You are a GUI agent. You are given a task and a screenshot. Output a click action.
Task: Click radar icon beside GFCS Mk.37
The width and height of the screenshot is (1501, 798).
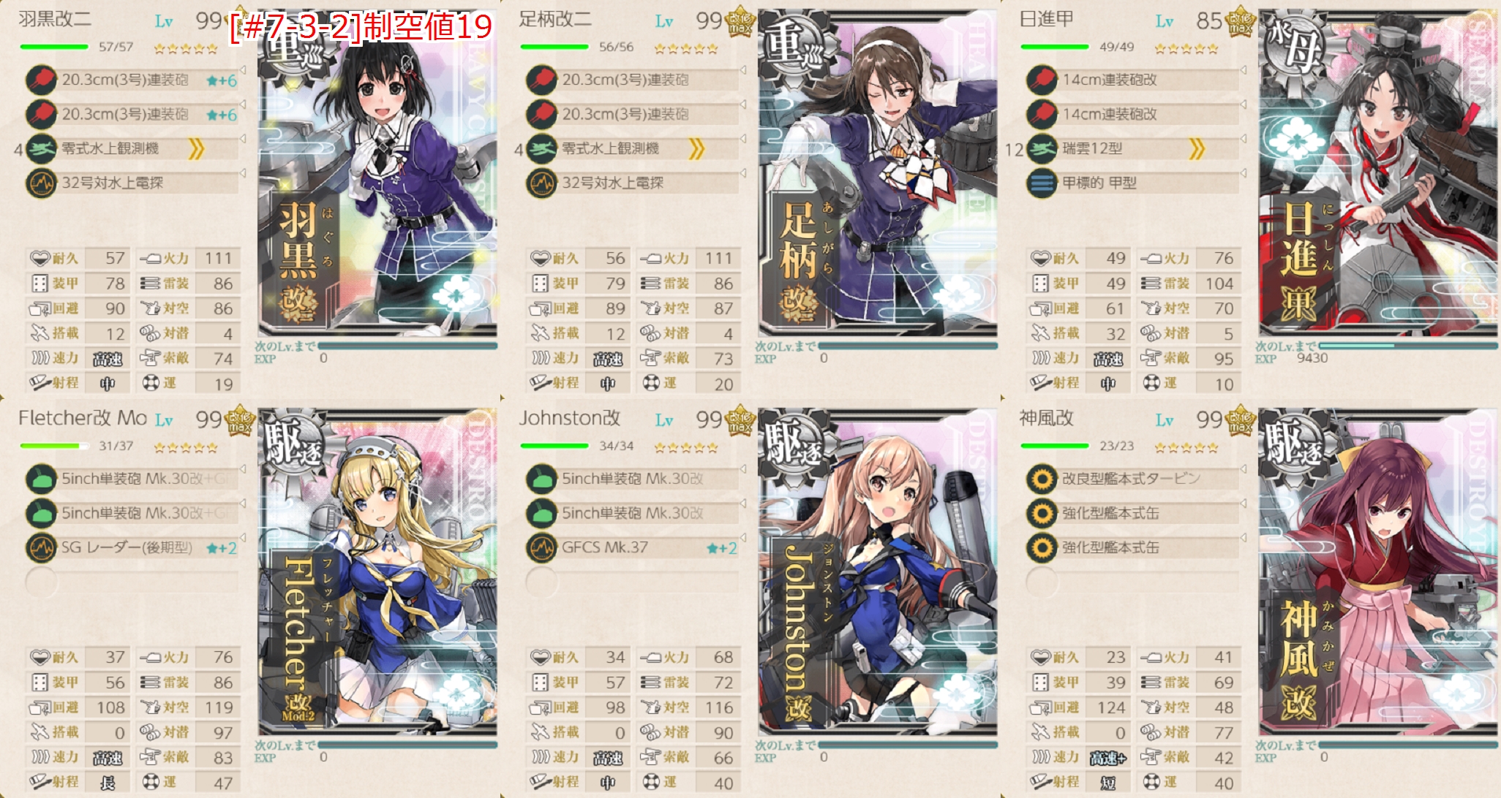click(x=541, y=547)
